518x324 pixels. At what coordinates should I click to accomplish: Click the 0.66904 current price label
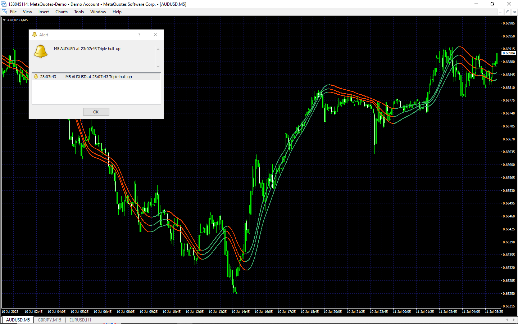pyautogui.click(x=509, y=53)
